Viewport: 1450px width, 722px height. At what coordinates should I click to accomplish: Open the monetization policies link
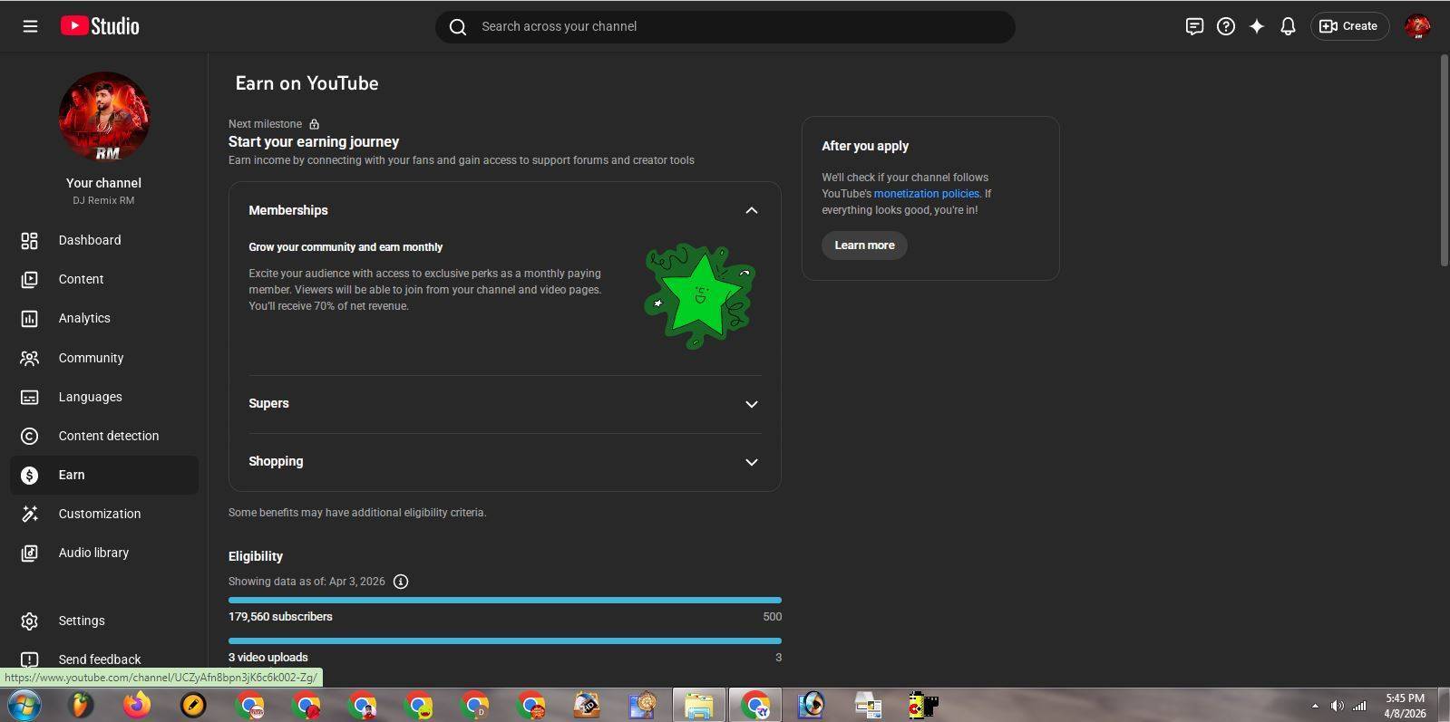pyautogui.click(x=926, y=194)
